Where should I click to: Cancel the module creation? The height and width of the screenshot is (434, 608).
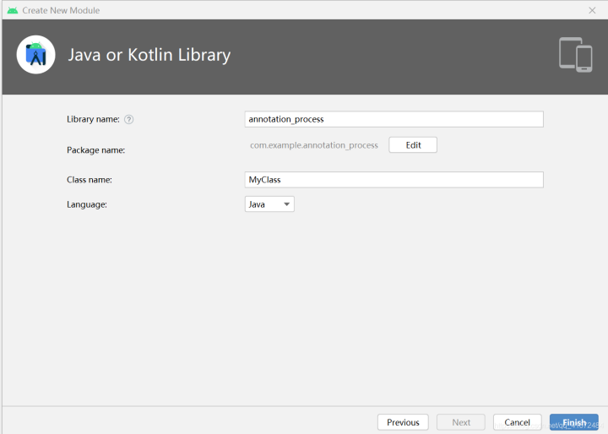(518, 422)
